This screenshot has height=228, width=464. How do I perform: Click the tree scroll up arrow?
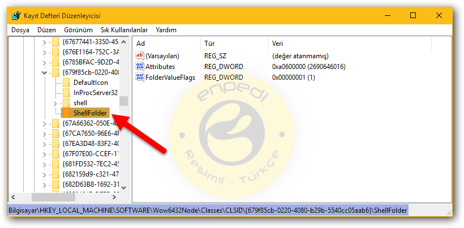[x=124, y=42]
